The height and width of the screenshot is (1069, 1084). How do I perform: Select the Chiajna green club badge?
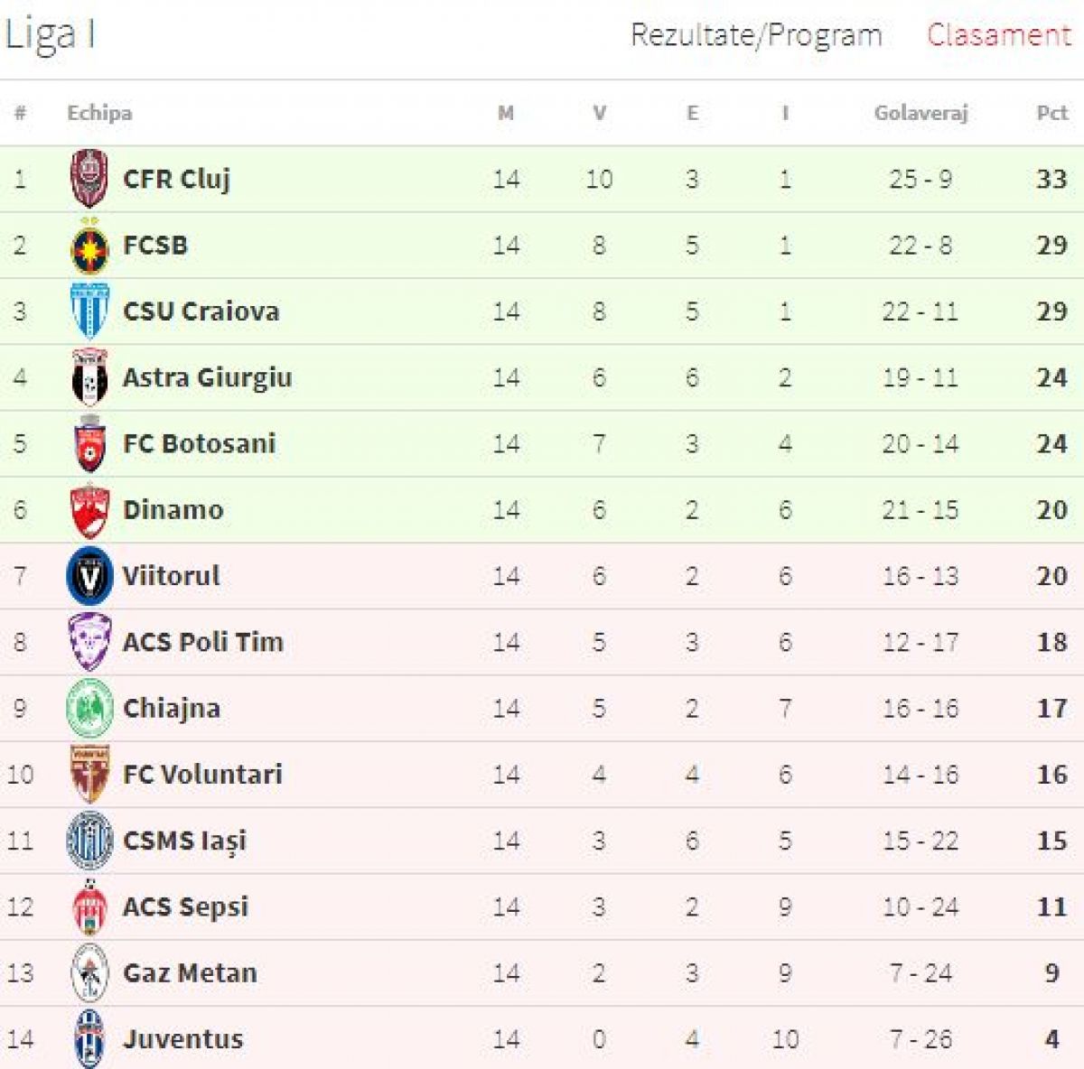89,709
